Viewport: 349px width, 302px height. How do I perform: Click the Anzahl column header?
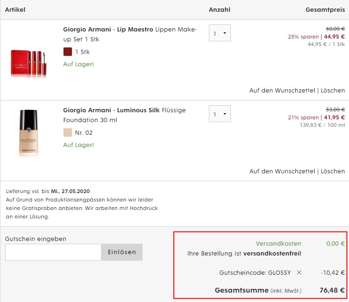[x=219, y=9]
